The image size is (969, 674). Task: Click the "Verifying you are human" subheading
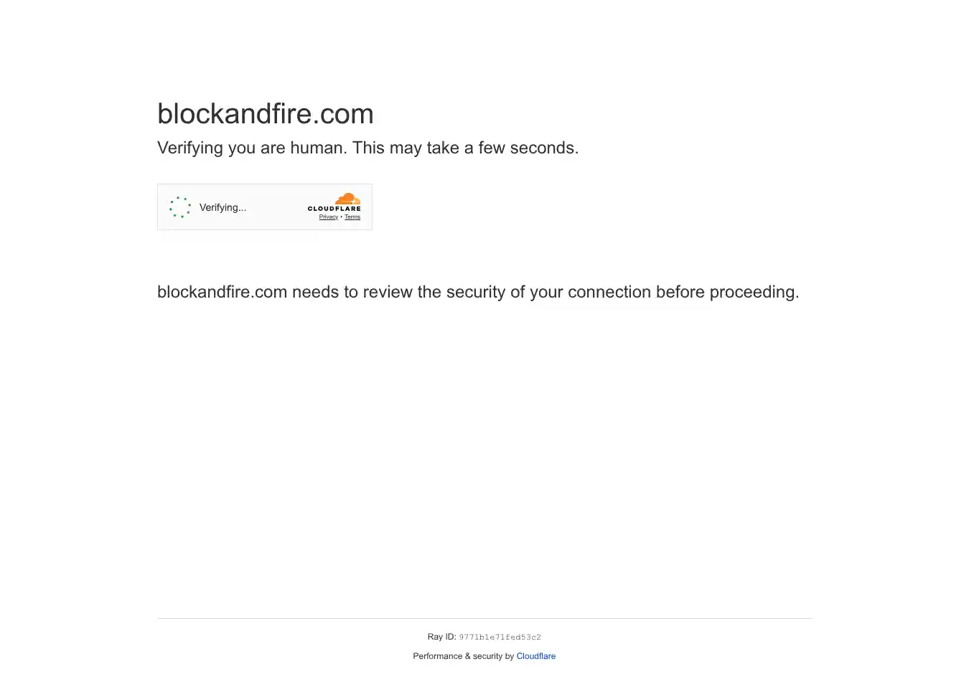click(x=252, y=148)
